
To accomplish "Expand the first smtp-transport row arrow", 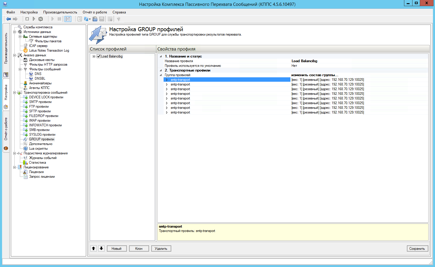I will (167, 80).
